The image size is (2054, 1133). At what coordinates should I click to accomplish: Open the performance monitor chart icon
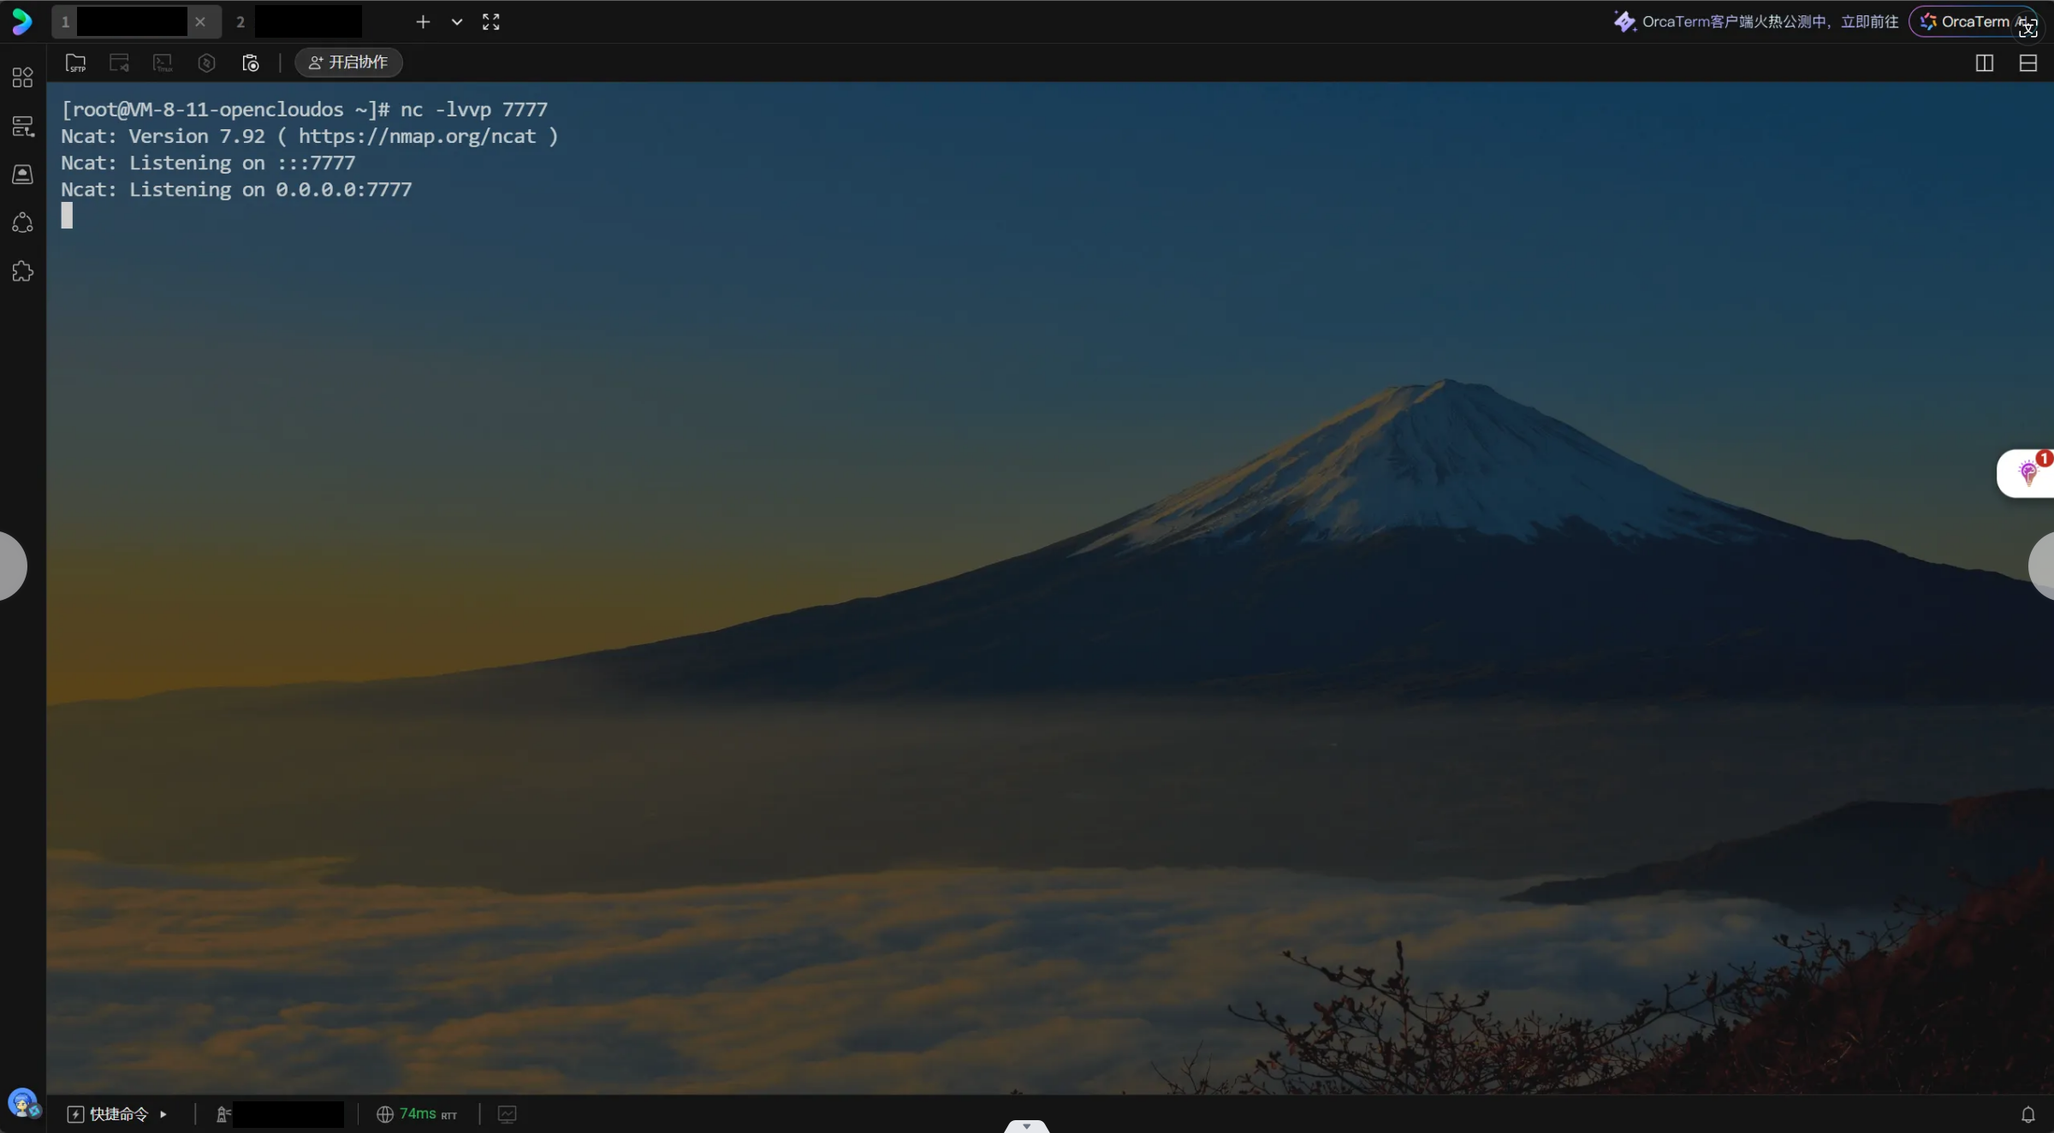508,1114
